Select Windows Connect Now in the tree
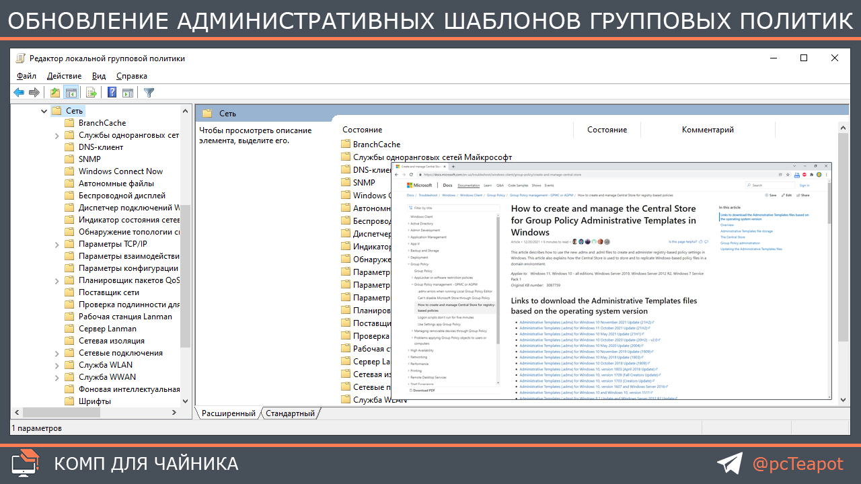Screen dimensions: 861x484 tap(121, 171)
